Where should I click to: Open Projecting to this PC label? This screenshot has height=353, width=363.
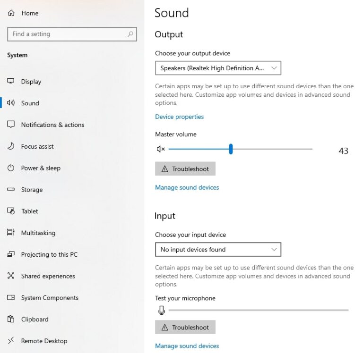[49, 254]
